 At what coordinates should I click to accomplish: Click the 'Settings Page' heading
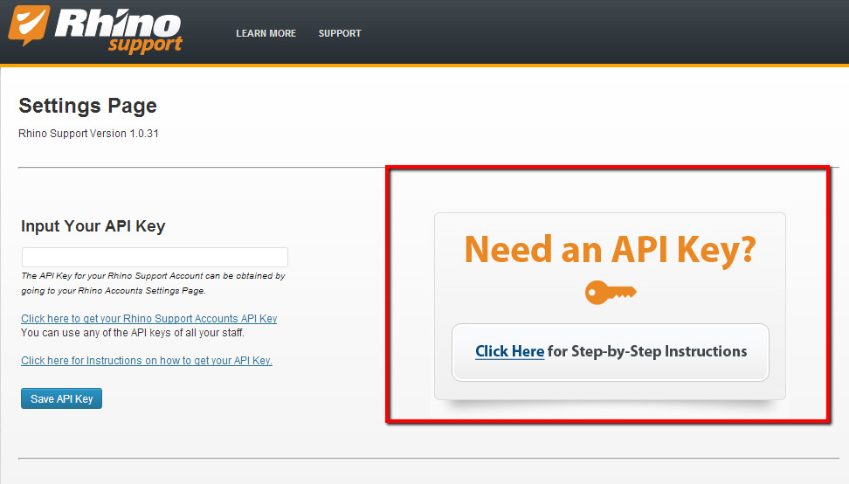point(87,106)
